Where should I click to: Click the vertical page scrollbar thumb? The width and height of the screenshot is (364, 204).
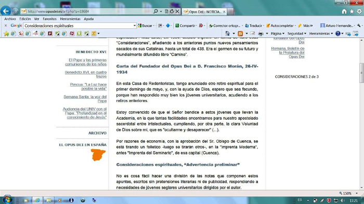point(362,73)
